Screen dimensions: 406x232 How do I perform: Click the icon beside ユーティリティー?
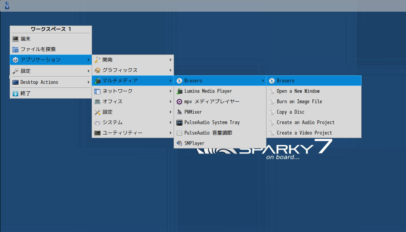(x=97, y=133)
